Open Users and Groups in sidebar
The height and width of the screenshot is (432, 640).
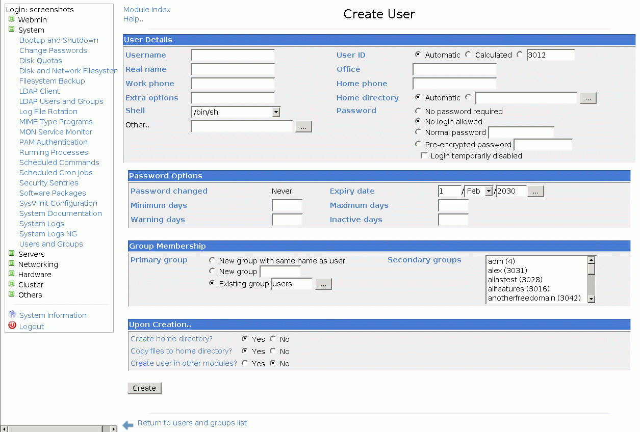(x=51, y=244)
